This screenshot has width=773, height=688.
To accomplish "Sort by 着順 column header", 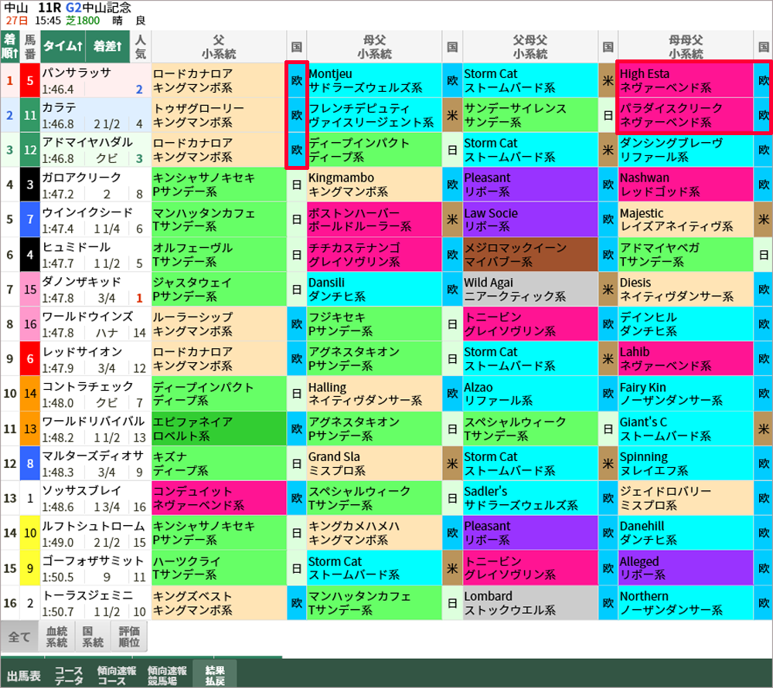I will point(10,46).
